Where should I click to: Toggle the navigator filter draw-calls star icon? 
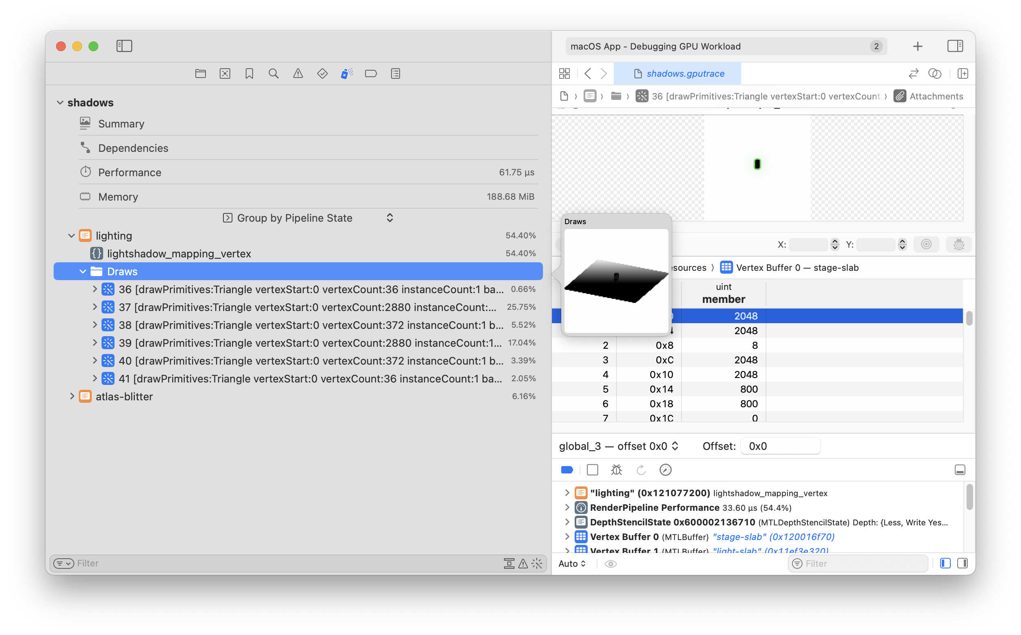pos(537,564)
